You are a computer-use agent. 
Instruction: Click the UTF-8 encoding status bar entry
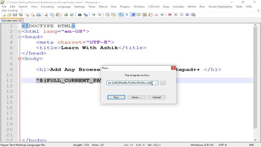point(223,145)
